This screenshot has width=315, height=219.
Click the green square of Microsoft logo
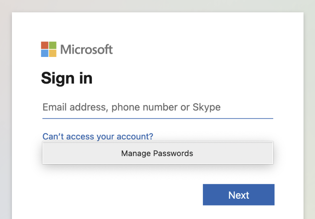(52, 45)
